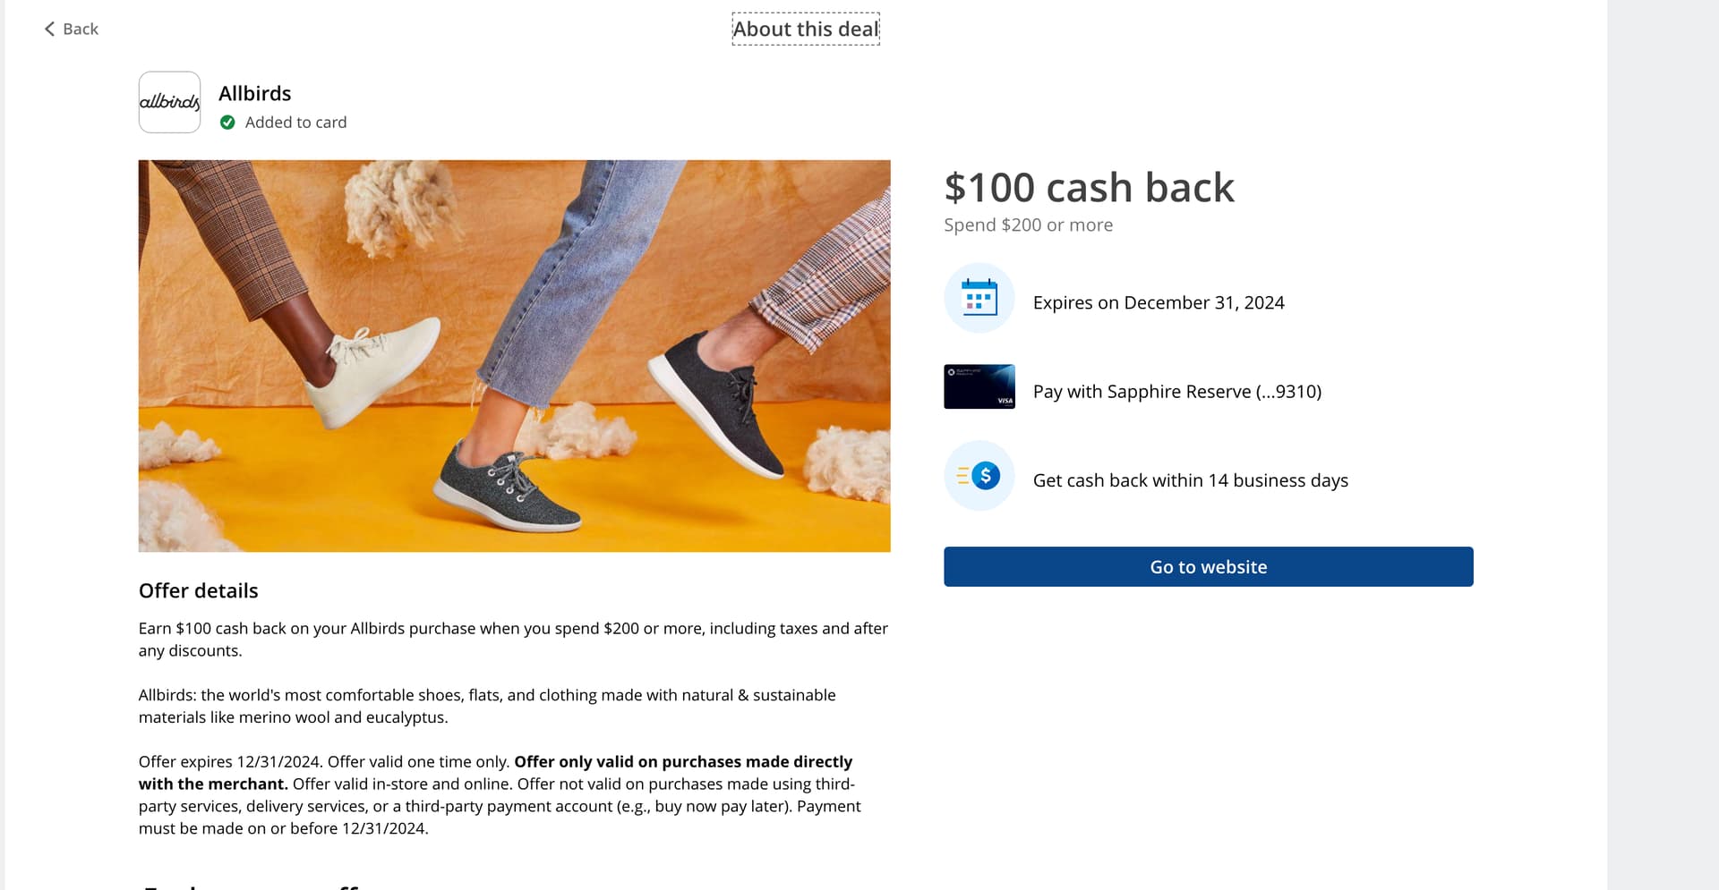Click the Allbirds merchant name

click(255, 94)
